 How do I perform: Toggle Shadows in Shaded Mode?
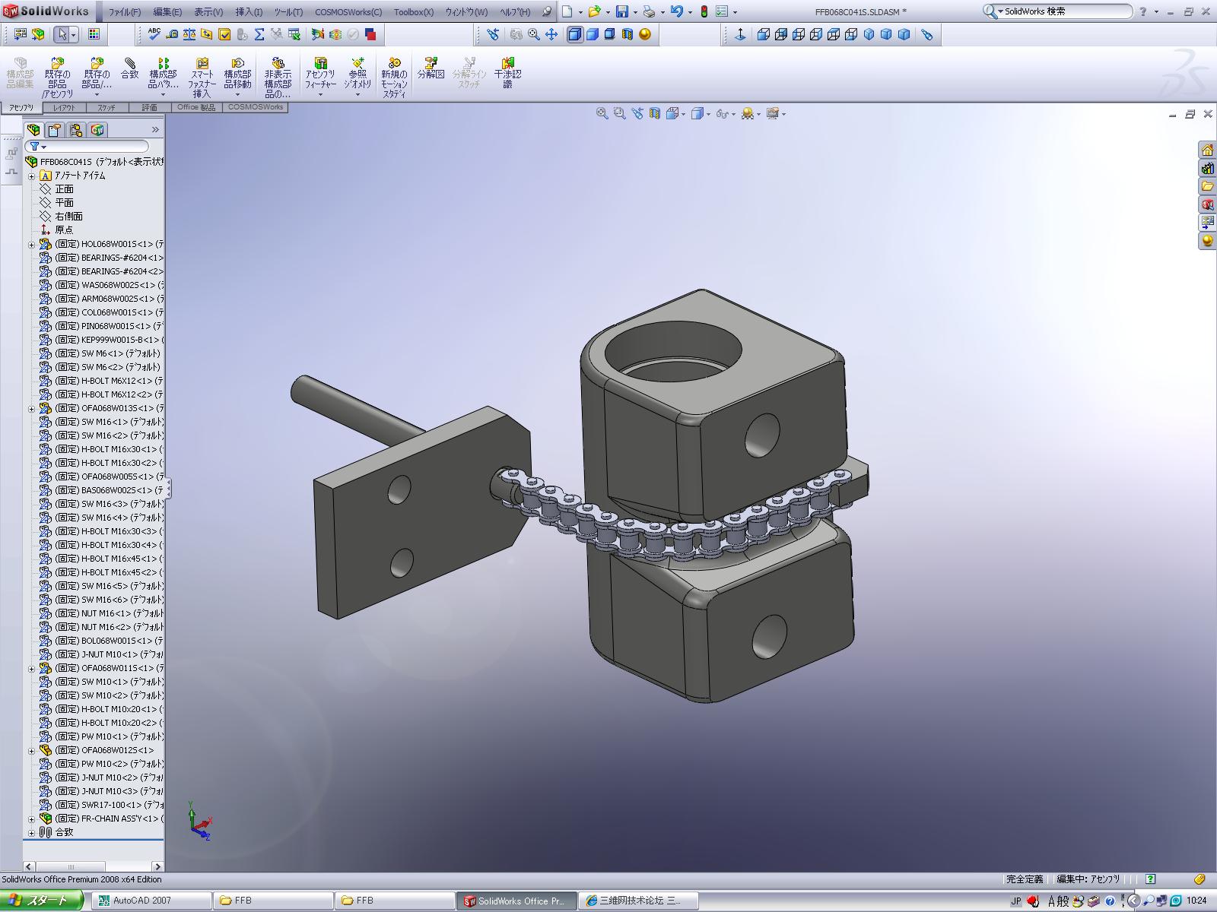[x=610, y=34]
